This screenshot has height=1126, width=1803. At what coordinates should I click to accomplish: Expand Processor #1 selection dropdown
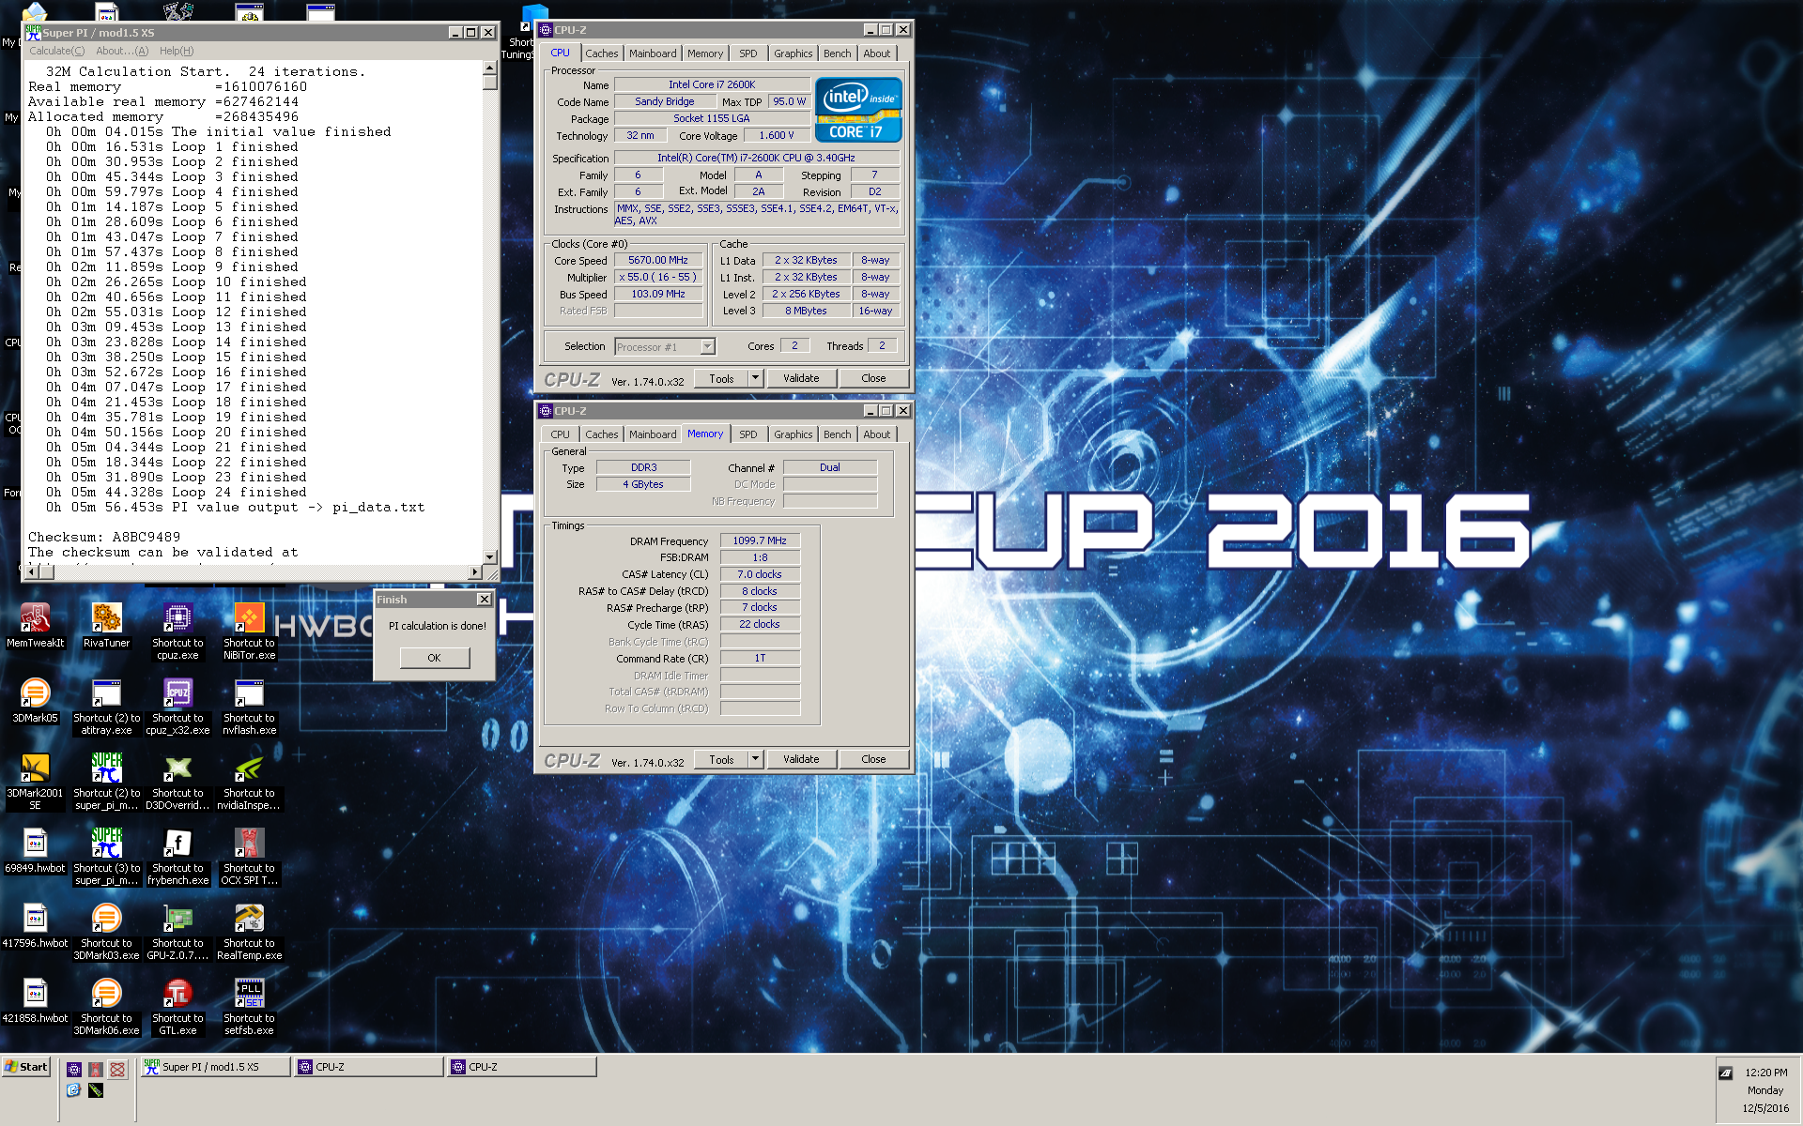707,347
